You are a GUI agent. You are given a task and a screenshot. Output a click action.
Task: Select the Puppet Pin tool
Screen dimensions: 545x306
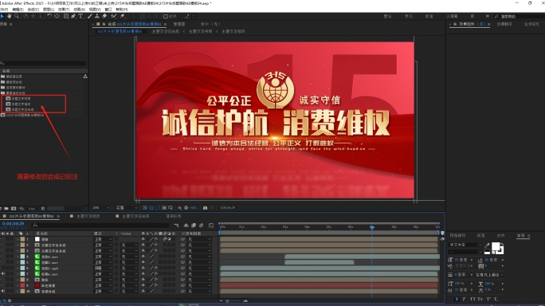pos(123,16)
